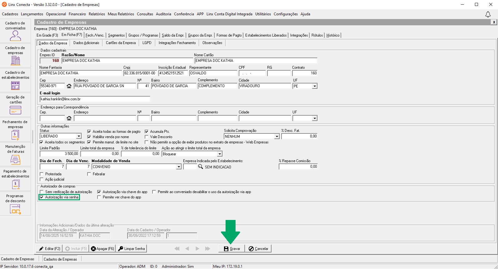
Task: Open the Histórico tab
Action: tap(333, 35)
